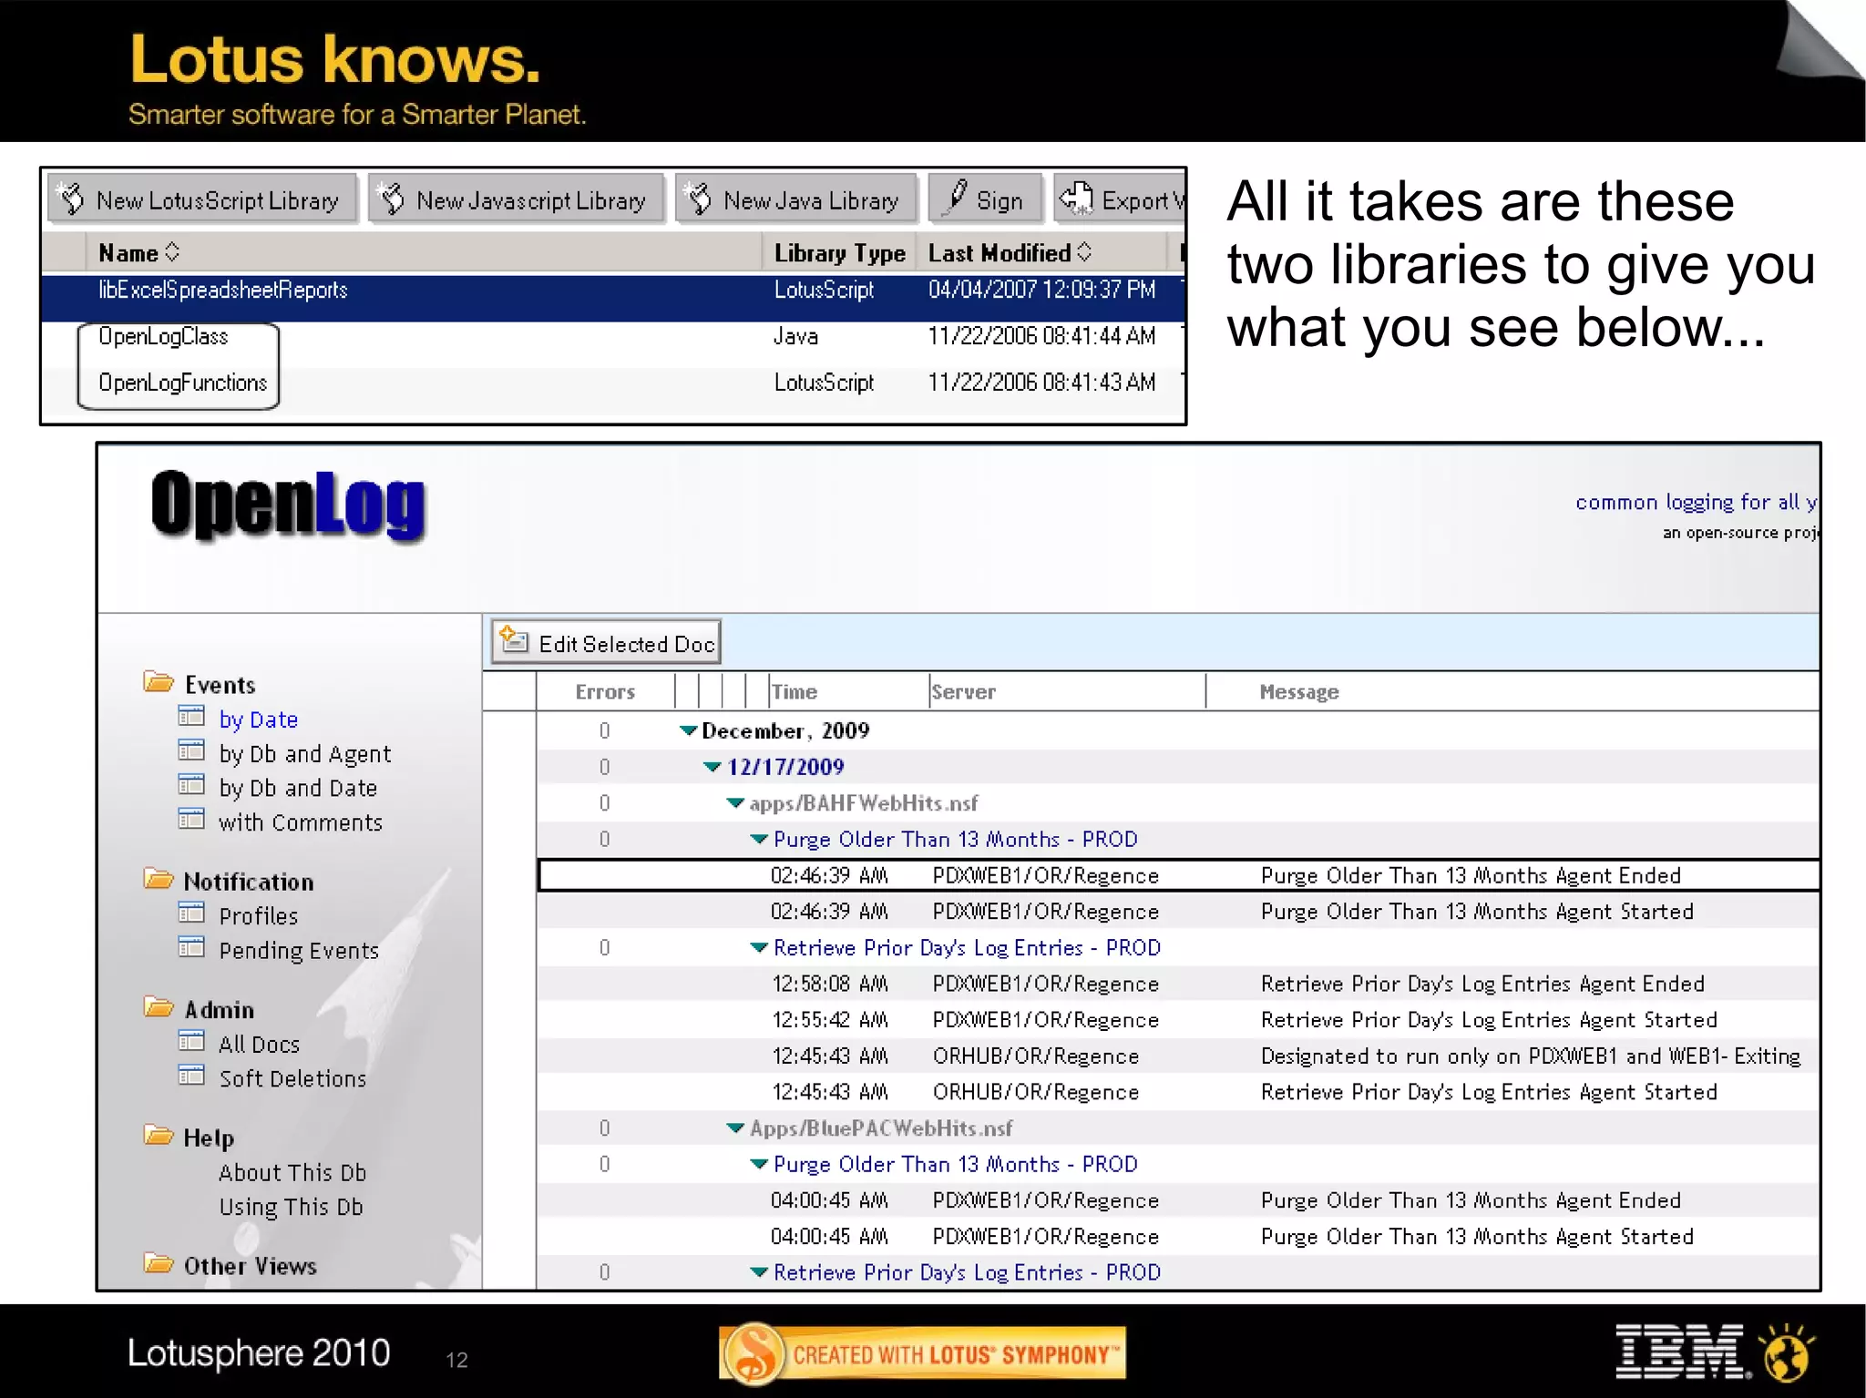Click view icon beside by Db and Date

191,785
